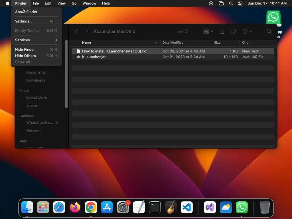Click the Finder window search icon

tap(269, 31)
